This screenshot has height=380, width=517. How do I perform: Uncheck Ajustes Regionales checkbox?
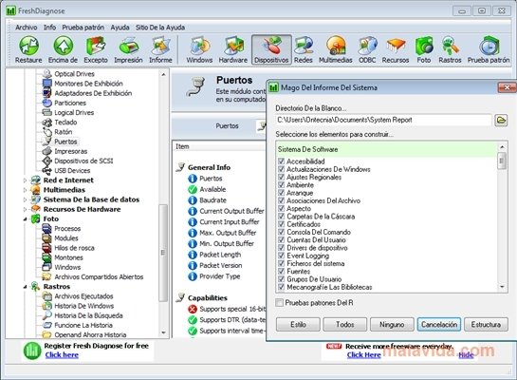point(281,177)
